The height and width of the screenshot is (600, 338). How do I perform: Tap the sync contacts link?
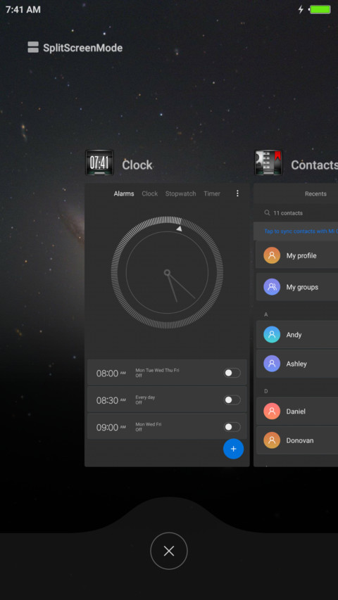(301, 231)
